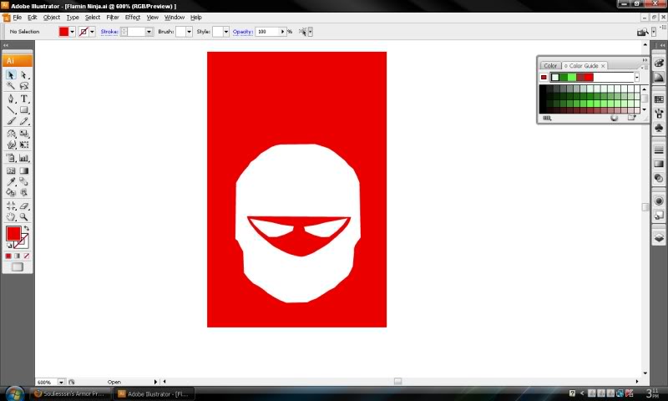Switch to the Color tab
Image resolution: width=668 pixels, height=401 pixels.
(x=550, y=66)
